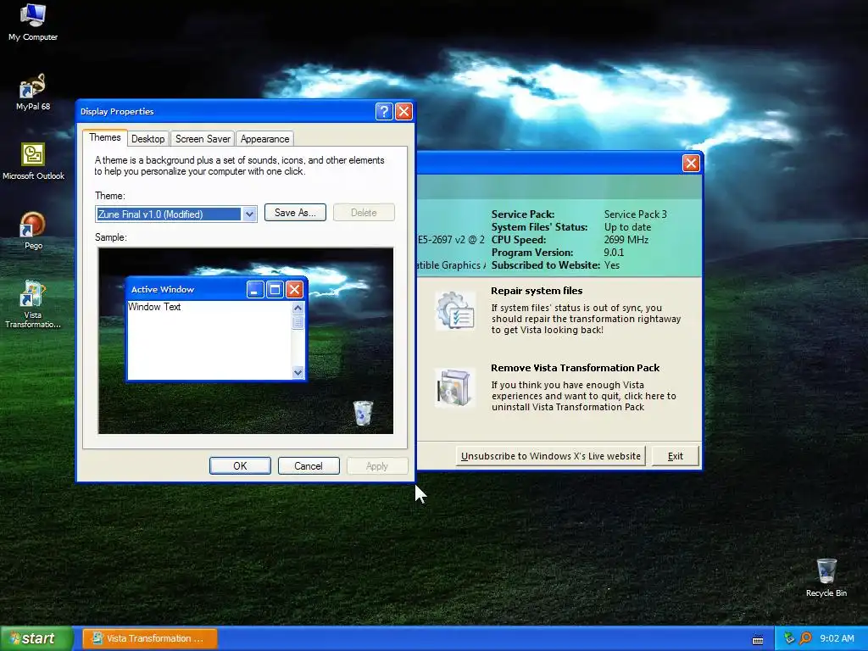Click the sample window scrollbar thumb
The image size is (868, 651).
(298, 321)
